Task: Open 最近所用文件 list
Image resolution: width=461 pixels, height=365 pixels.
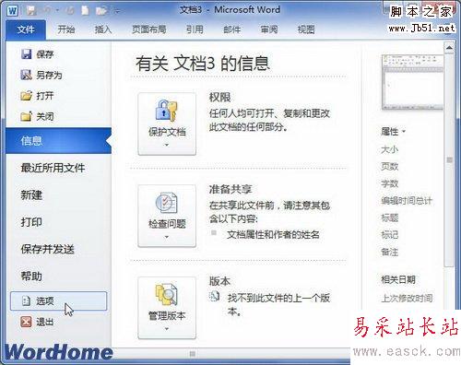Action: tap(53, 168)
